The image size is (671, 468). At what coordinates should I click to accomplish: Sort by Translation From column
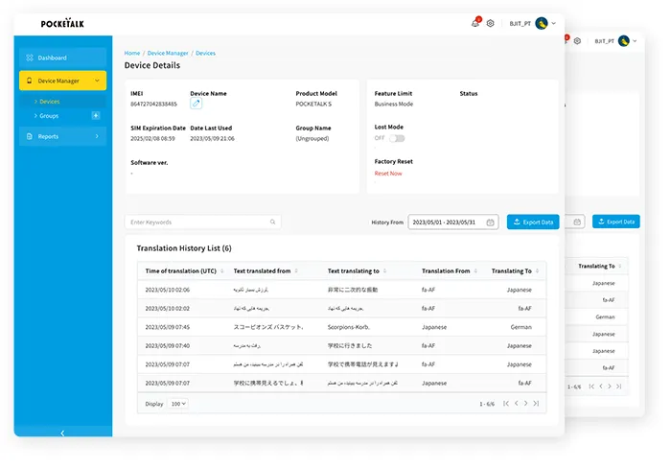click(x=475, y=271)
